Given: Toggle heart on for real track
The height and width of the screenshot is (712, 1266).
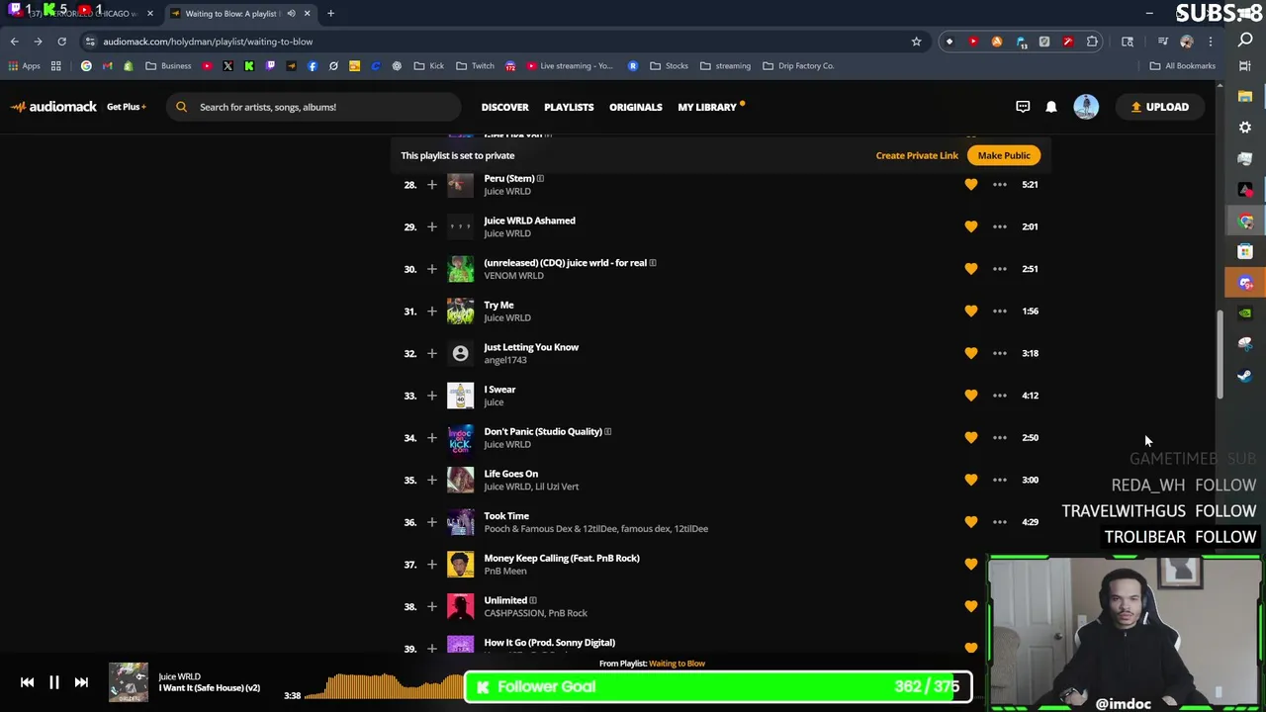Looking at the screenshot, I should [x=971, y=269].
